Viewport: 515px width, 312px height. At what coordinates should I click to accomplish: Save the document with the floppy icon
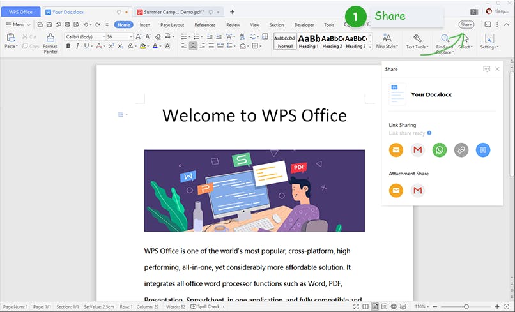[49, 25]
